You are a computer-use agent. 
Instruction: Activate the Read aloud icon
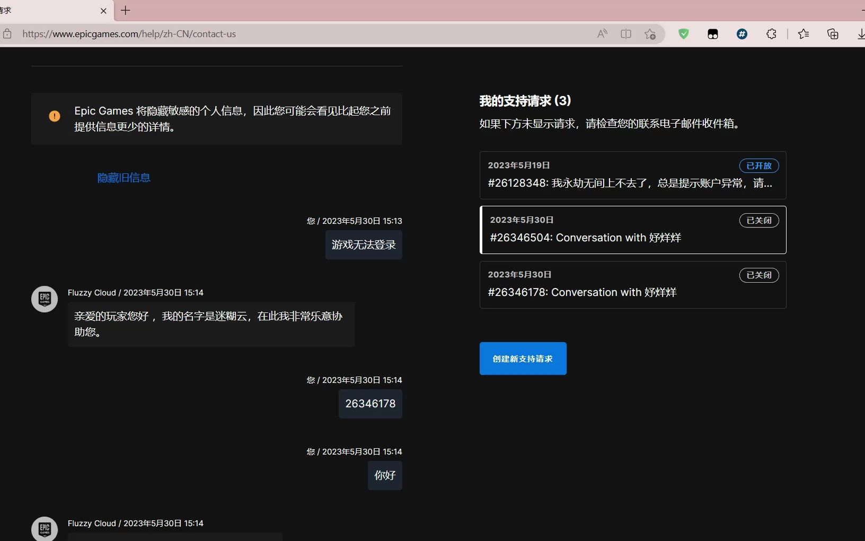(602, 34)
